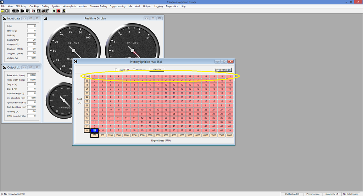The width and height of the screenshot is (363, 196).
Task: Click the Ignition advance value field
Action: (32, 102)
